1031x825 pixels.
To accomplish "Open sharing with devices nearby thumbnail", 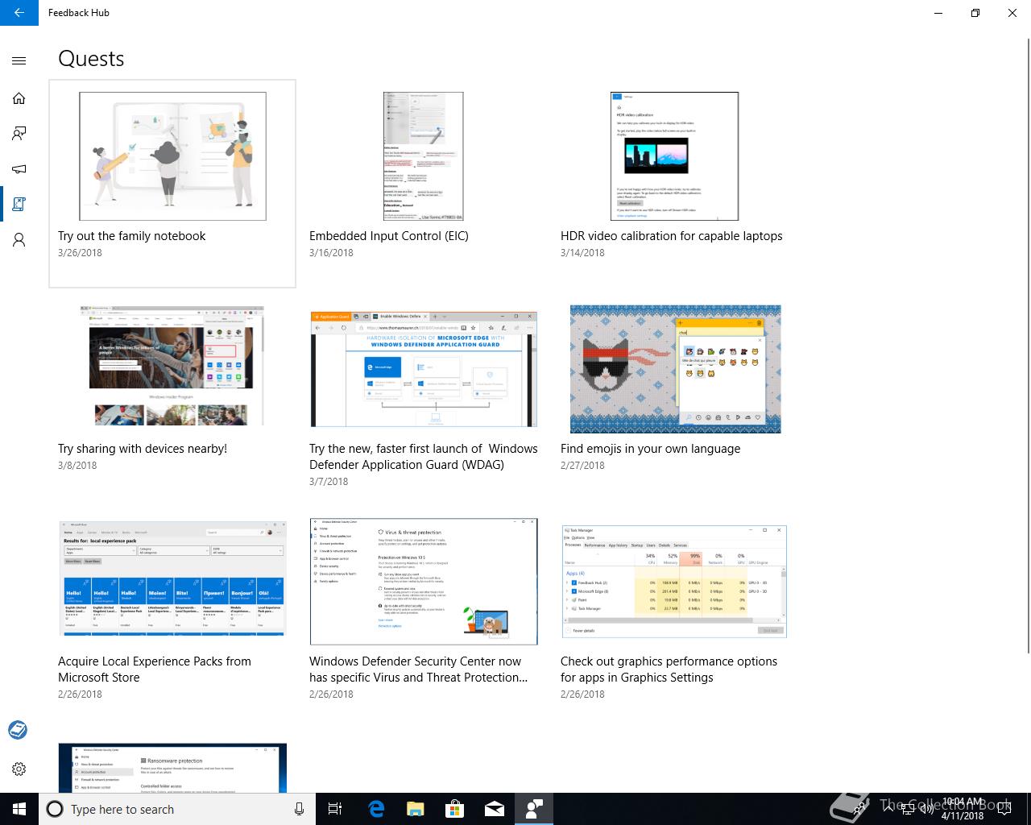I will point(172,366).
